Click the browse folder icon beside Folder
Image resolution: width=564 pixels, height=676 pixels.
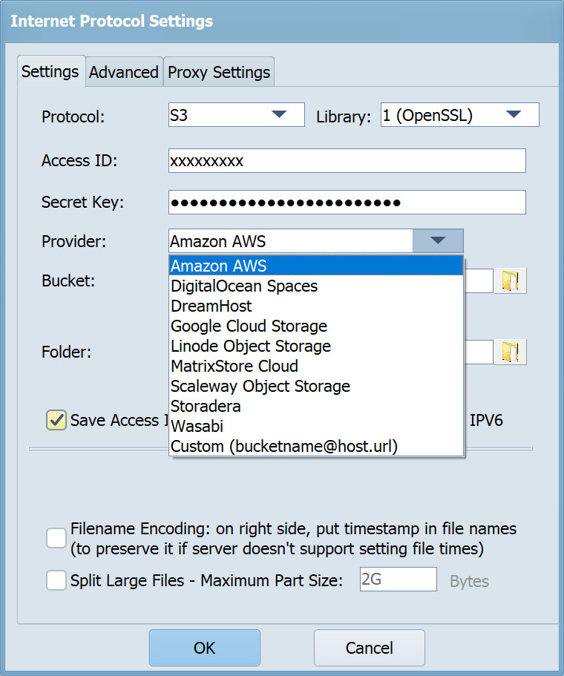point(511,352)
